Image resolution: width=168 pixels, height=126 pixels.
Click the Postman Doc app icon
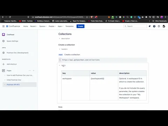3,53
